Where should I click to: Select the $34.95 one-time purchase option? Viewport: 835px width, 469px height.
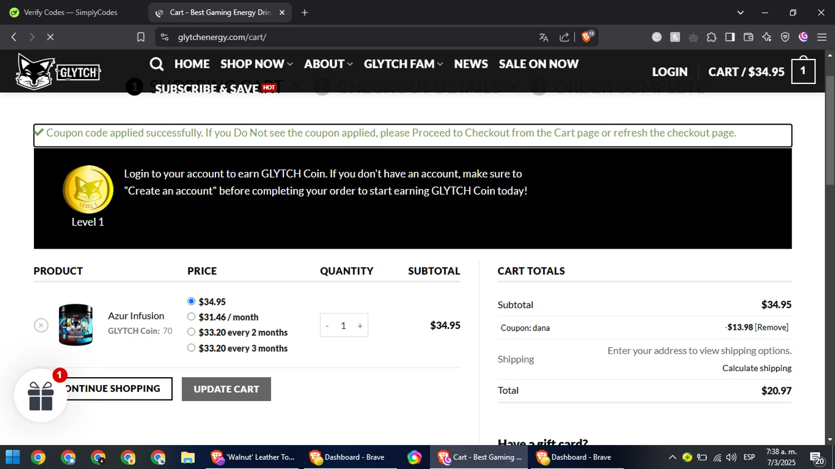[191, 301]
